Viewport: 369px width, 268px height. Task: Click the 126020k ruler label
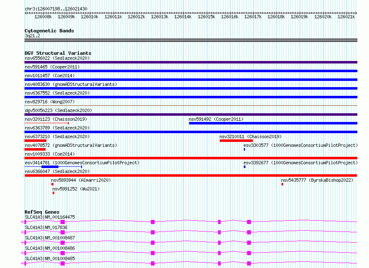pos(323,17)
